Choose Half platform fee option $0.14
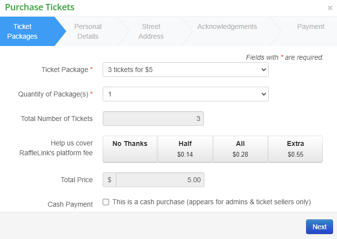This screenshot has height=239, width=337. 185,149
